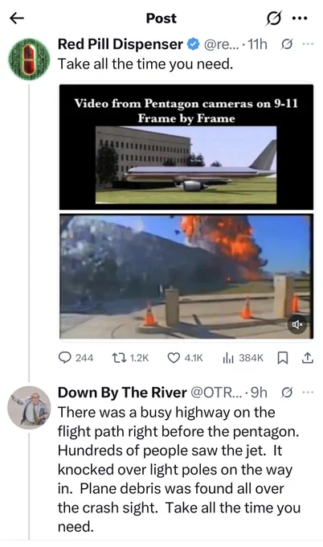Unmute the video with speaker icon
The width and height of the screenshot is (323, 547).
point(297,325)
